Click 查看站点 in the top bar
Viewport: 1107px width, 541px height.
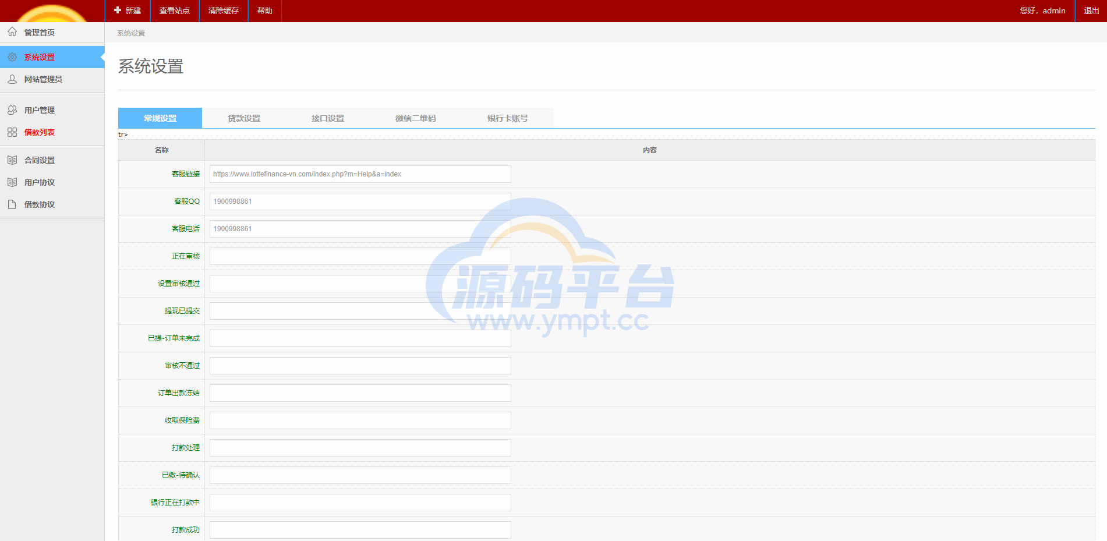(175, 11)
